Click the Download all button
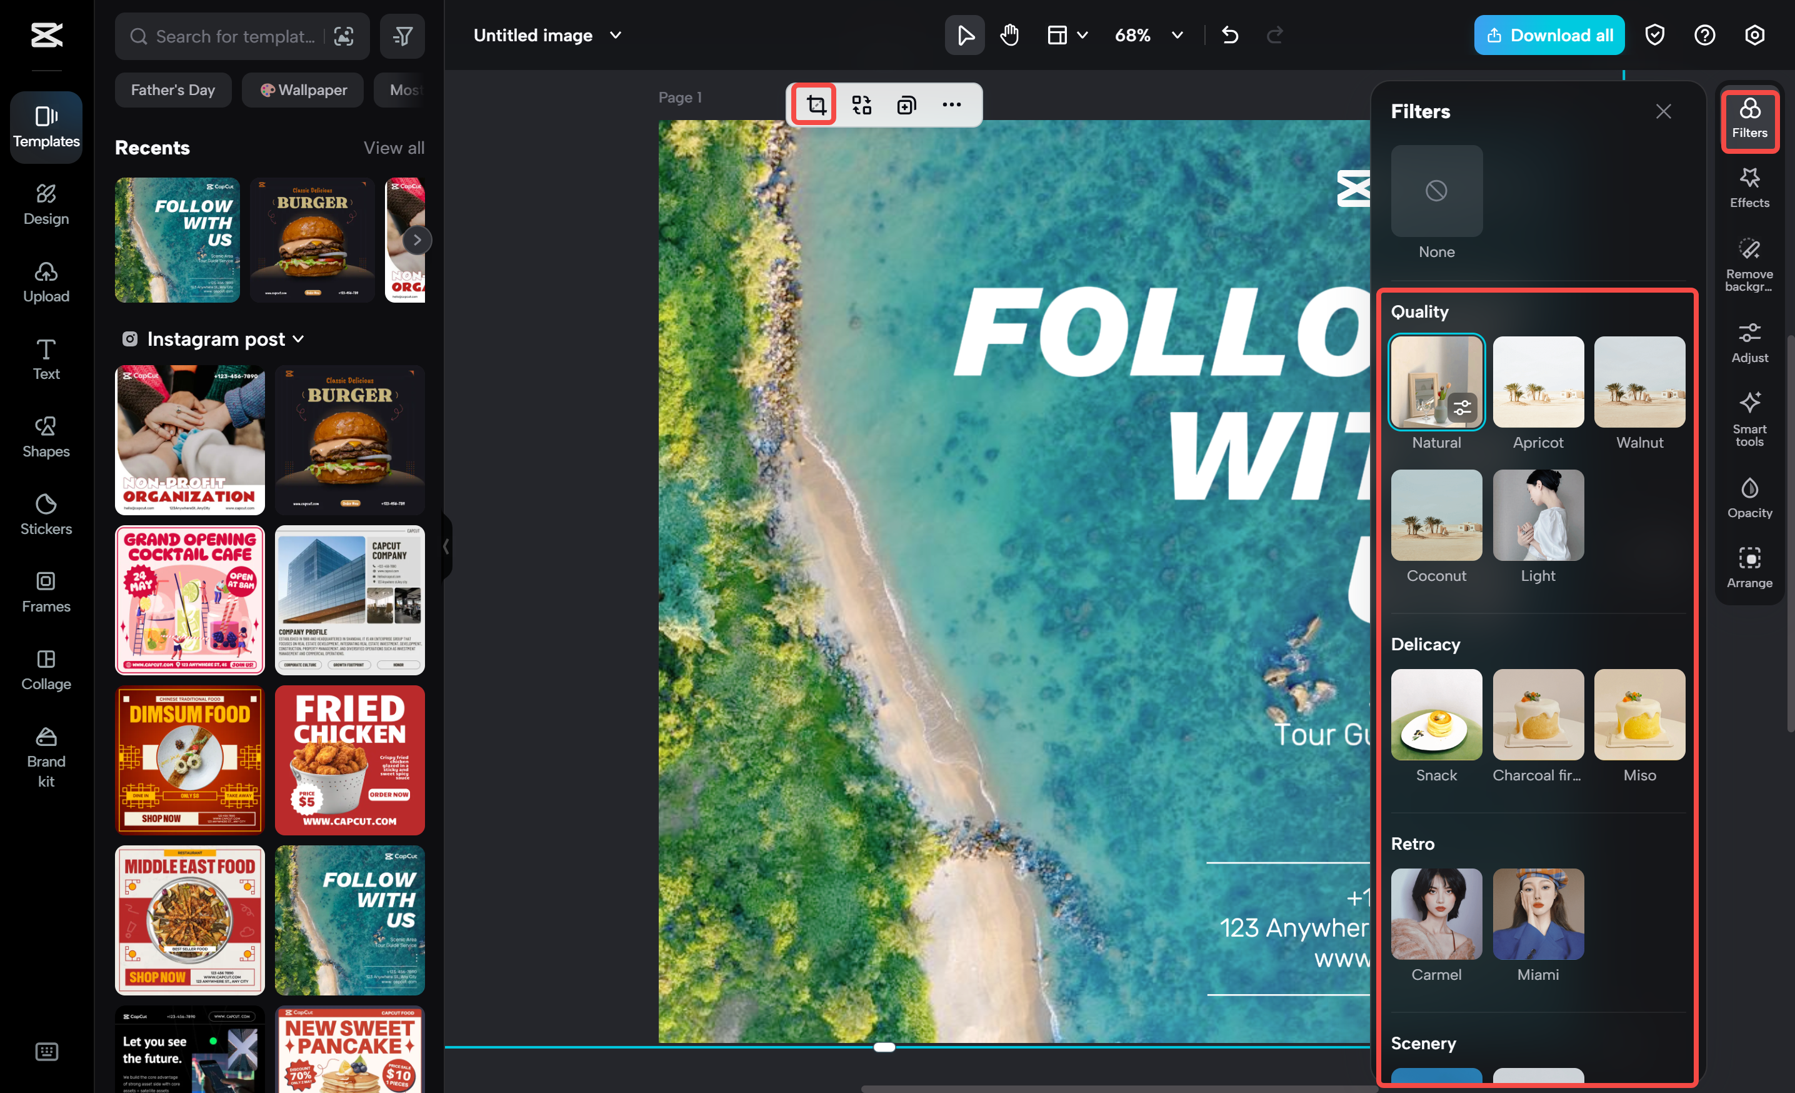Screen dimensions: 1795x1093 click(1549, 34)
